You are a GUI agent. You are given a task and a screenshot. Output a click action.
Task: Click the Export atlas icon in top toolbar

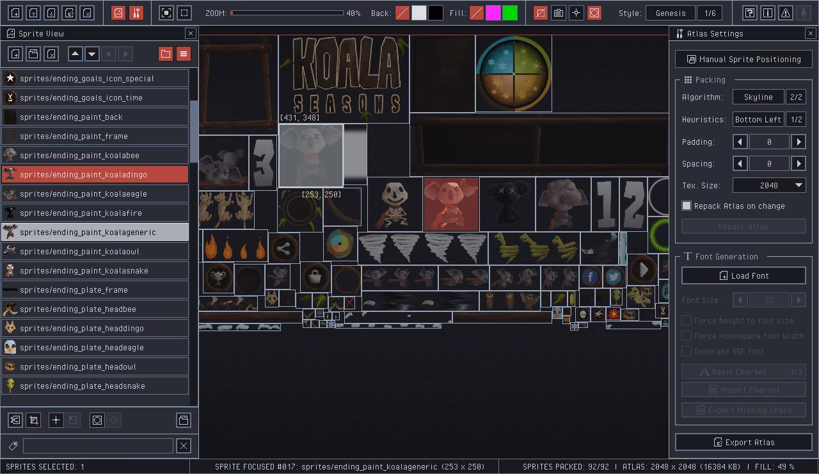tap(69, 13)
